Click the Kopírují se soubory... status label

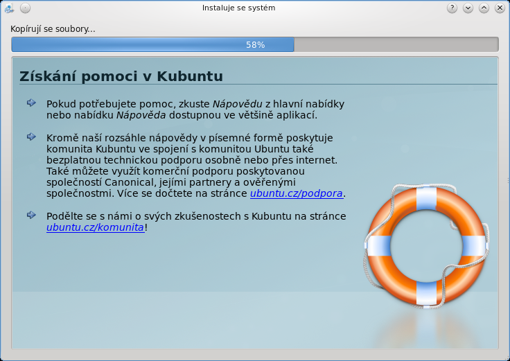coord(53,29)
